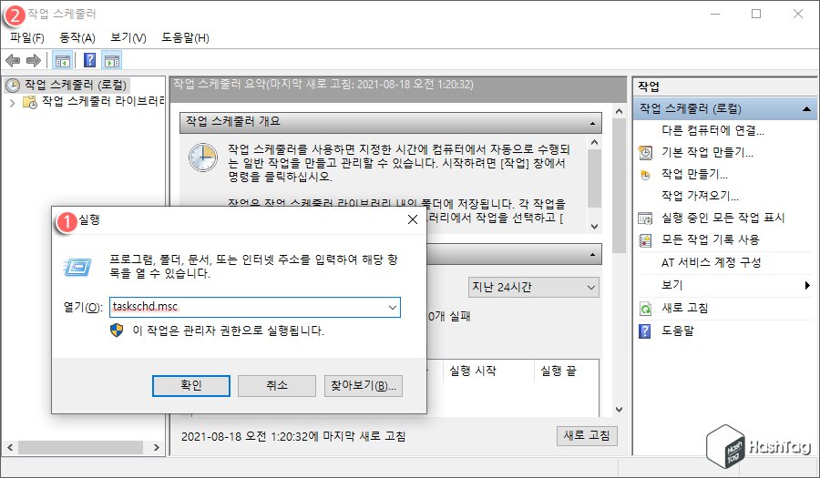820x478 pixels.
Task: Click the 실행 시작 column header
Action: pyautogui.click(x=473, y=371)
